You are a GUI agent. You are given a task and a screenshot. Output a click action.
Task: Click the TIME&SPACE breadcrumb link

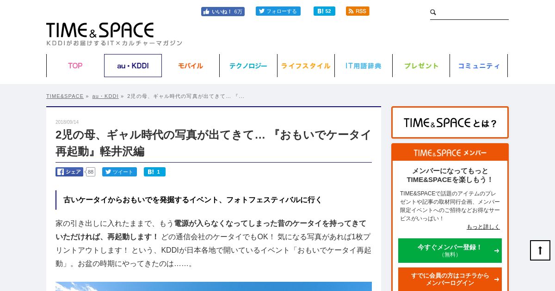65,96
